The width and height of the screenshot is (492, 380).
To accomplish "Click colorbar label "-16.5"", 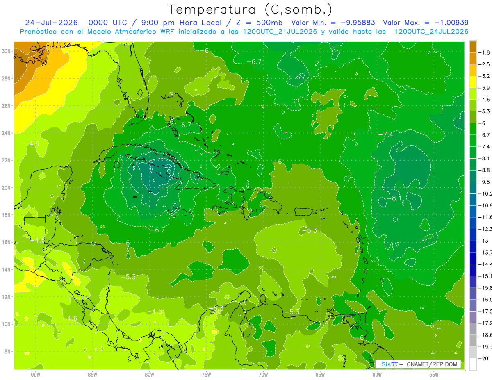I will pyautogui.click(x=485, y=300).
